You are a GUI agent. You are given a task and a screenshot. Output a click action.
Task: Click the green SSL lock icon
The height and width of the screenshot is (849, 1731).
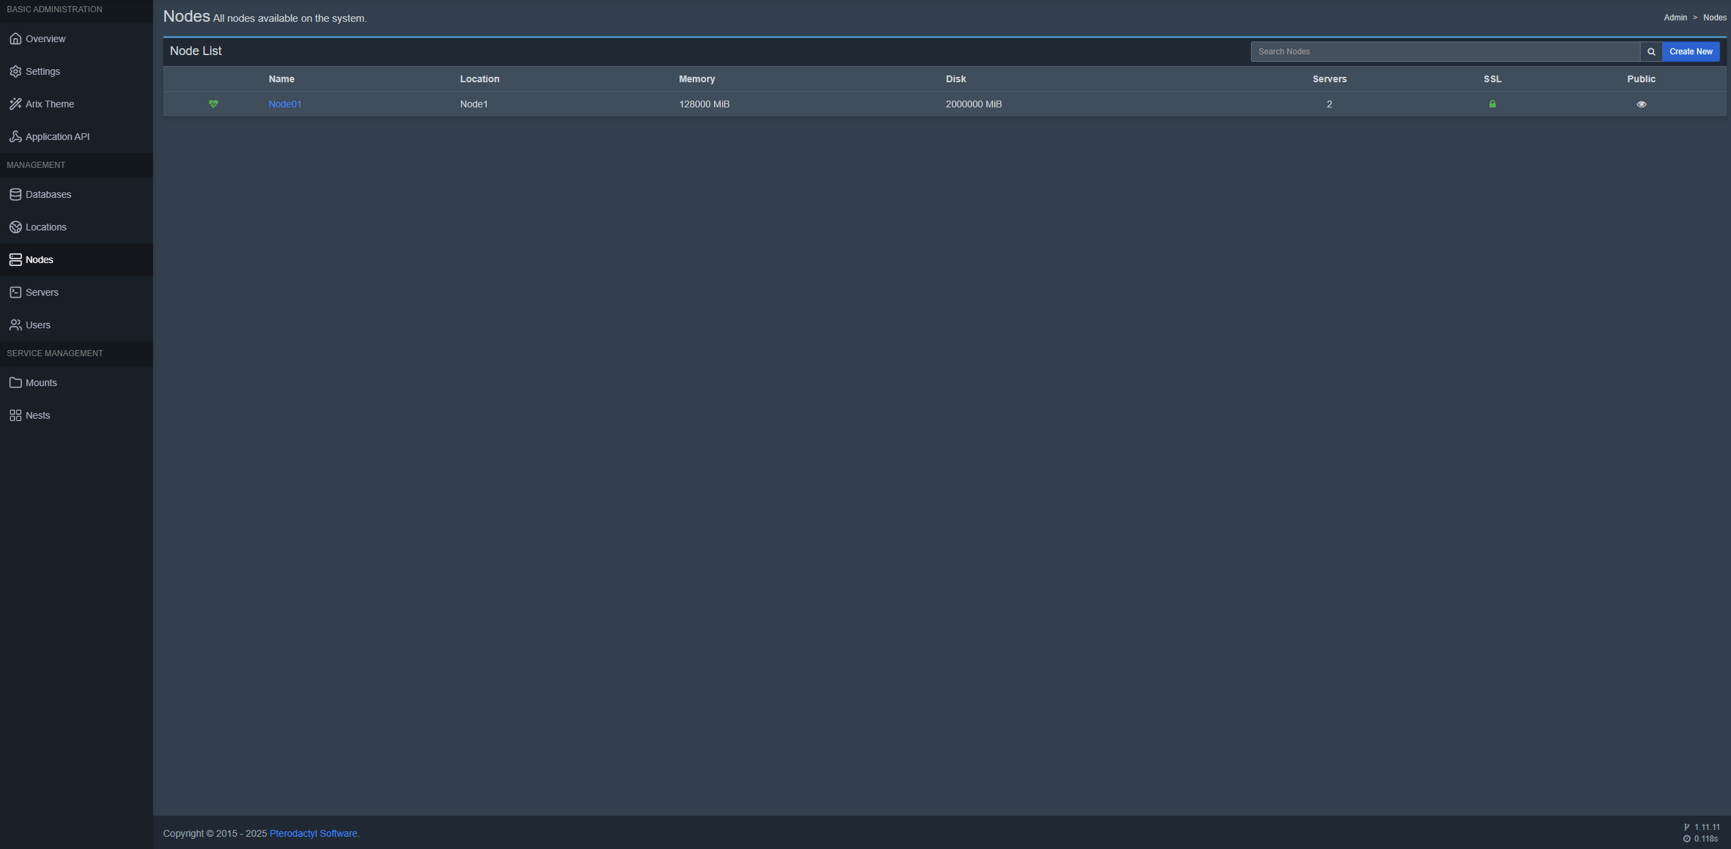coord(1492,104)
